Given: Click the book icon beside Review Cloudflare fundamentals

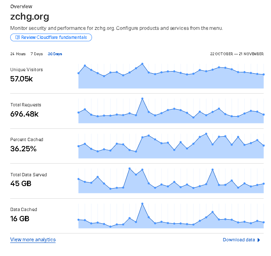Looking at the screenshot, I should tap(17, 37).
